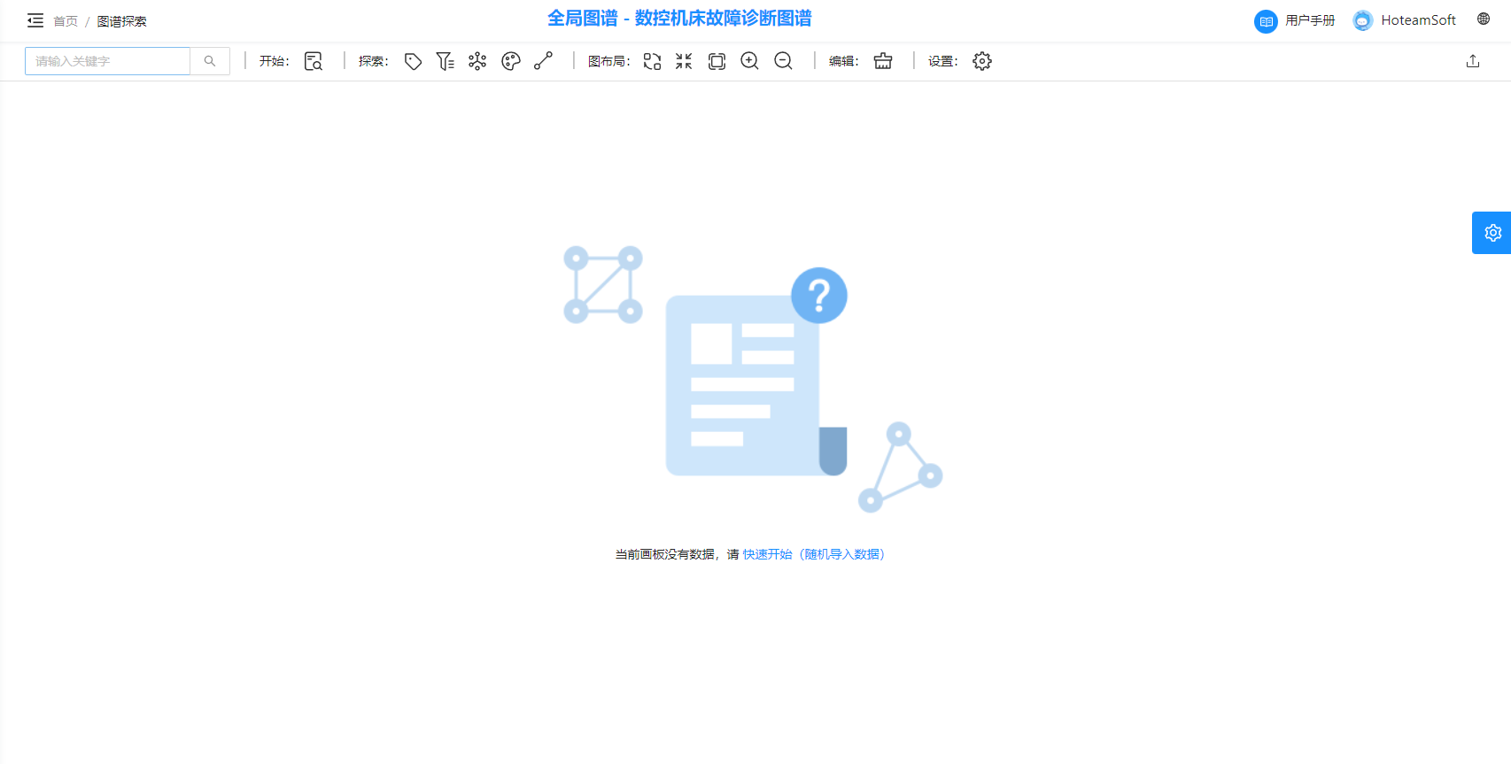Viewport: 1511px width, 764px height.
Task: Toggle the sidebar menu collapse icon
Action: click(35, 20)
